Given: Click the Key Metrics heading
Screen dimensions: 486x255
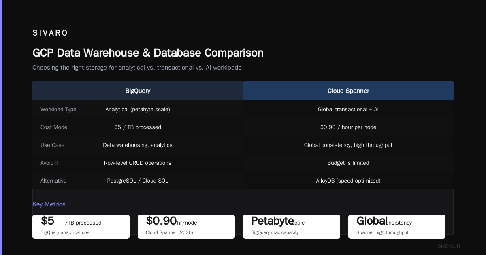Looking at the screenshot, I should coord(49,204).
